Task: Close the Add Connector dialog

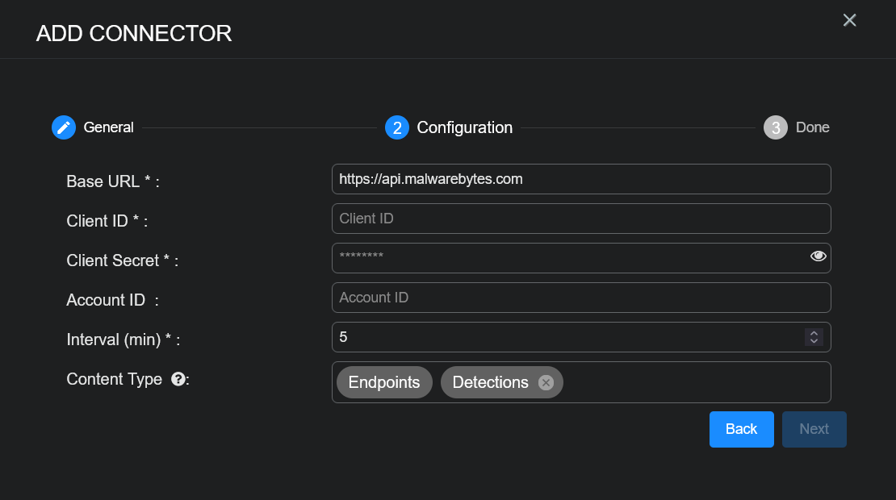Action: tap(849, 20)
